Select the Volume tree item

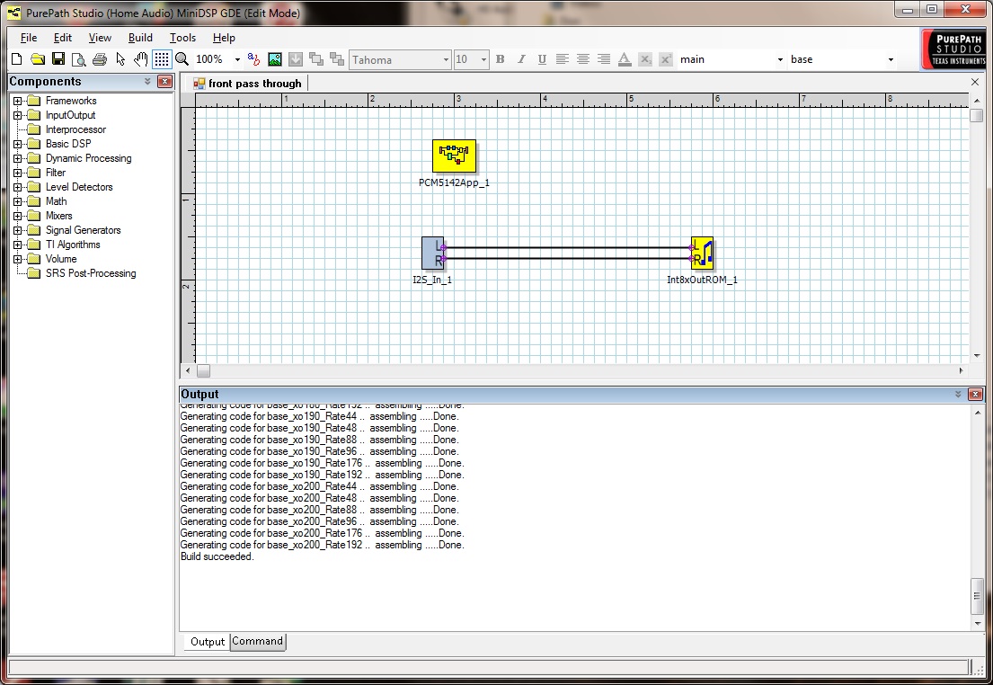pyautogui.click(x=61, y=259)
